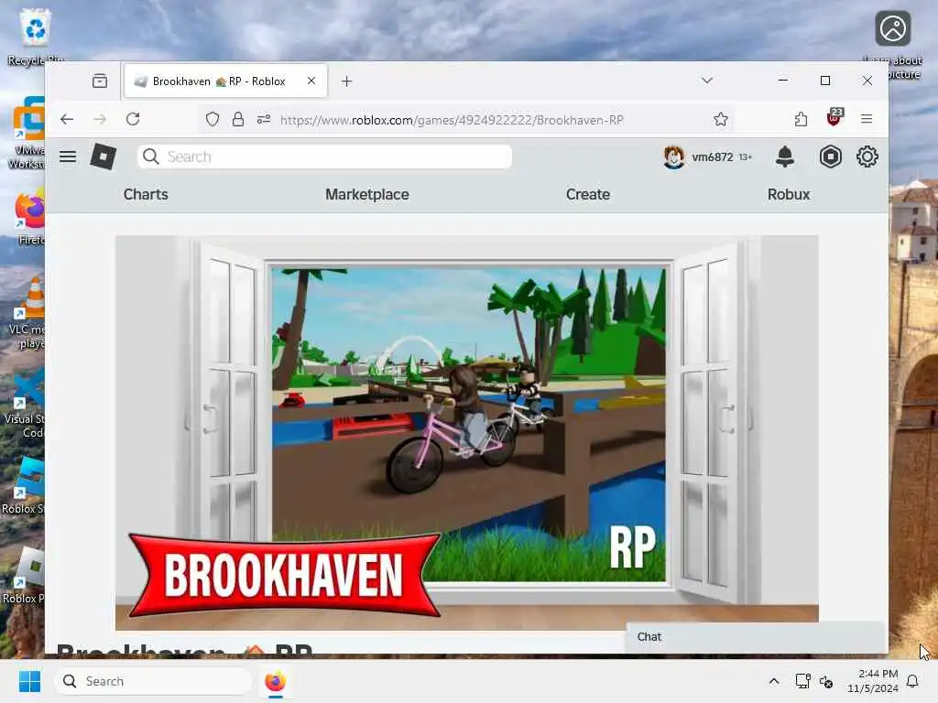
Task: Expand the list all tabs dropdown arrow
Action: pos(706,81)
